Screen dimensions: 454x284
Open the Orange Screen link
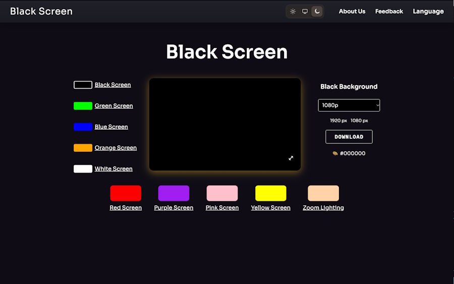click(x=116, y=148)
